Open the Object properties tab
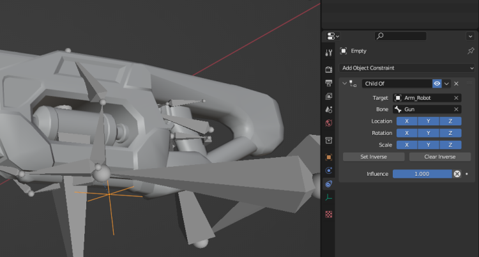 [x=329, y=157]
